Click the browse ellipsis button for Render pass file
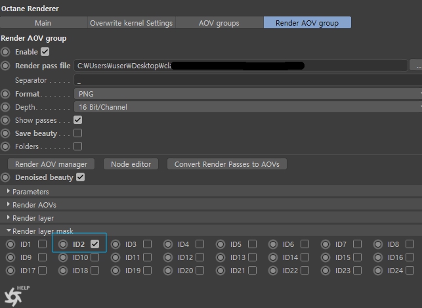Viewport: 422px width, 308px height. pyautogui.click(x=417, y=66)
